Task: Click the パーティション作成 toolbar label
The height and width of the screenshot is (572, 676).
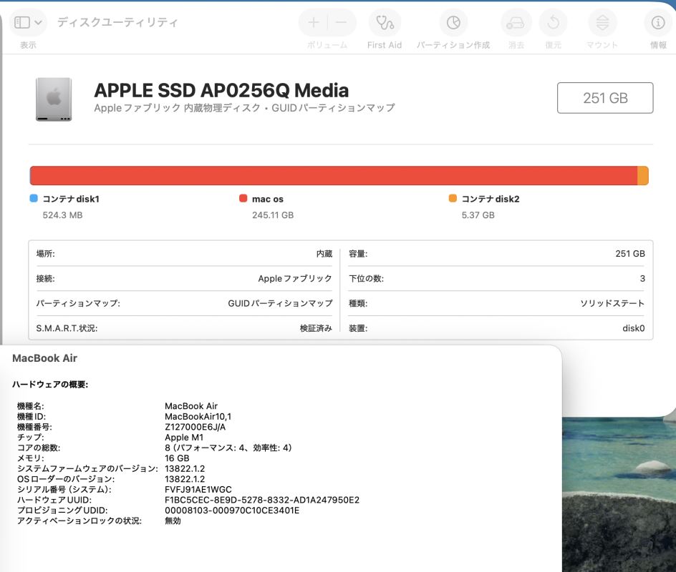Action: [453, 45]
